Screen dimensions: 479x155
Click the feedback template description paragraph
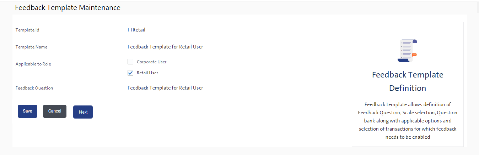point(408,121)
